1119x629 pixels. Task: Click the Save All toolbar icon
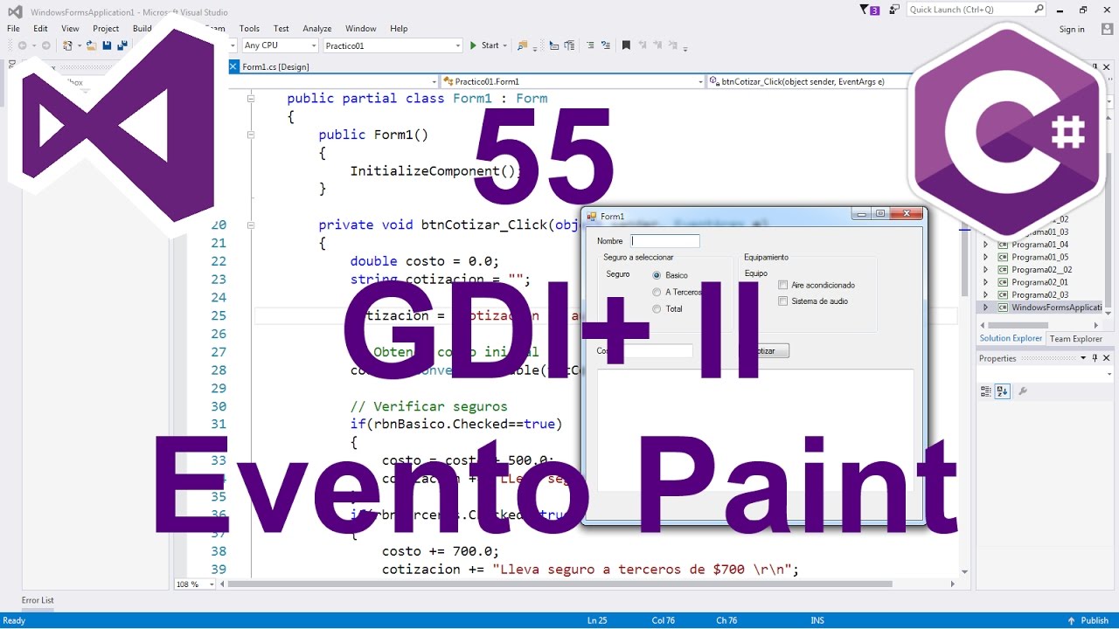coord(122,45)
